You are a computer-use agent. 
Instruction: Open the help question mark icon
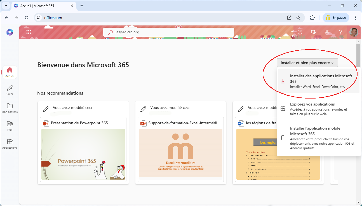[x=340, y=32]
